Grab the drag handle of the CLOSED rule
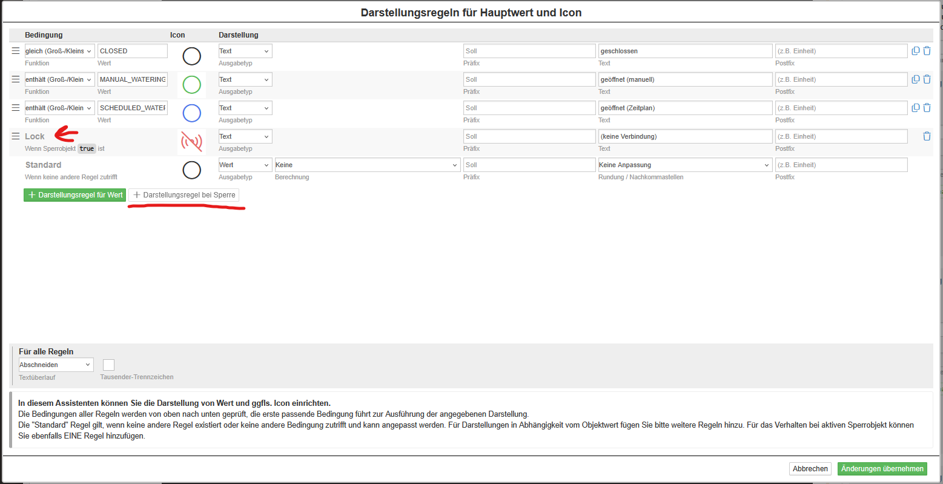The image size is (943, 484). [16, 51]
